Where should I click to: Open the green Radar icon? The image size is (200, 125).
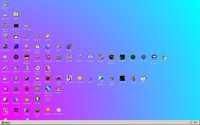click(x=133, y=57)
